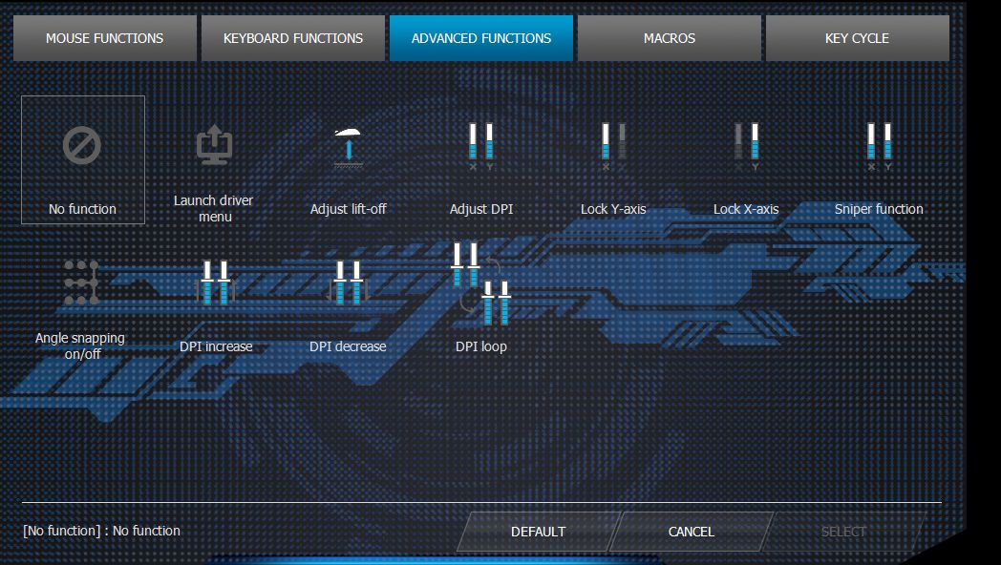Image resolution: width=1001 pixels, height=565 pixels.
Task: Open the Keyboard Functions tab
Action: pos(293,38)
